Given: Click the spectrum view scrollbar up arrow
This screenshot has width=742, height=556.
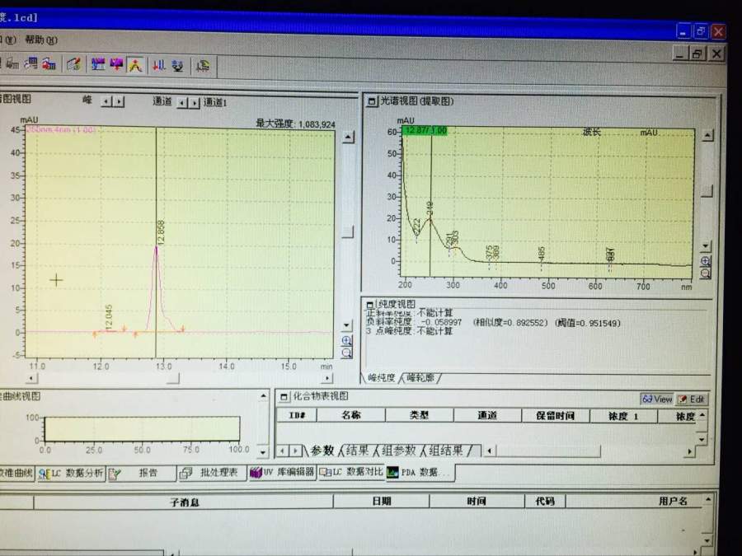Looking at the screenshot, I should [707, 136].
